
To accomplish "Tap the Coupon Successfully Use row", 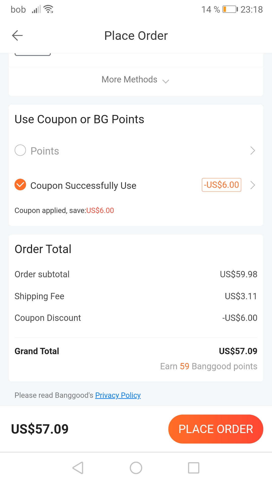I will point(83,186).
